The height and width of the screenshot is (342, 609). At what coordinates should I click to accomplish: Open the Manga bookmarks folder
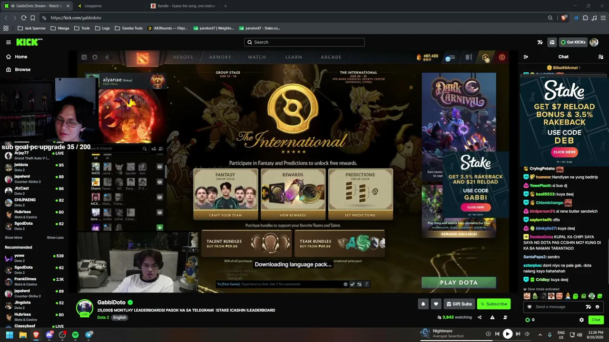coord(60,28)
